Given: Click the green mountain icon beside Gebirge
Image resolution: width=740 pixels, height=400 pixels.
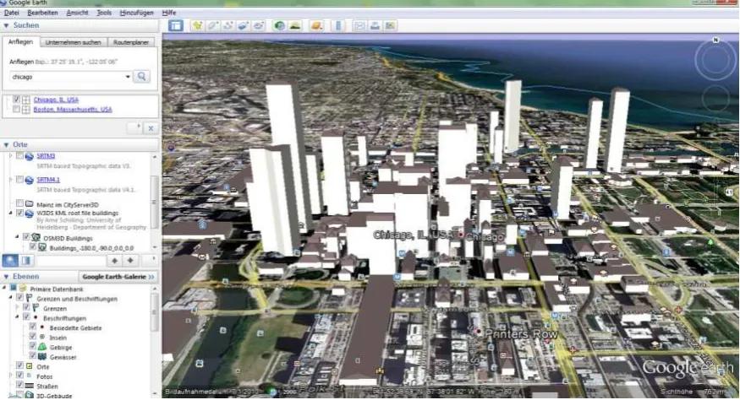Looking at the screenshot, I should click(x=42, y=347).
